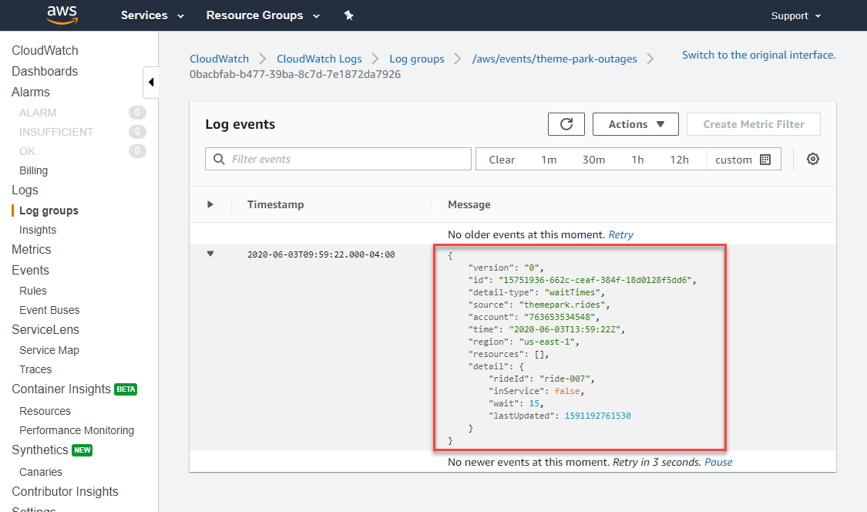Open Billing alarms in sidebar

pyautogui.click(x=33, y=170)
